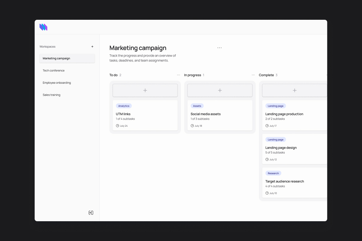362x241 pixels.
Task: Collapse the sidebar using the bottom-left icon
Action: [x=91, y=213]
